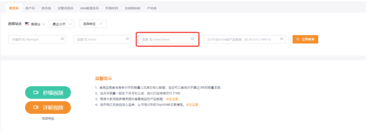Open the 产品库 tab
Image resolution: width=369 pixels, height=135 pixels.
(x=152, y=8)
